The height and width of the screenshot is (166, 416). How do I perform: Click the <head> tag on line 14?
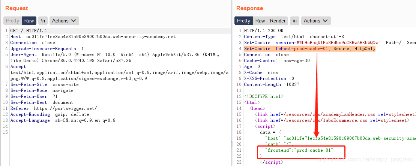[x=257, y=108]
